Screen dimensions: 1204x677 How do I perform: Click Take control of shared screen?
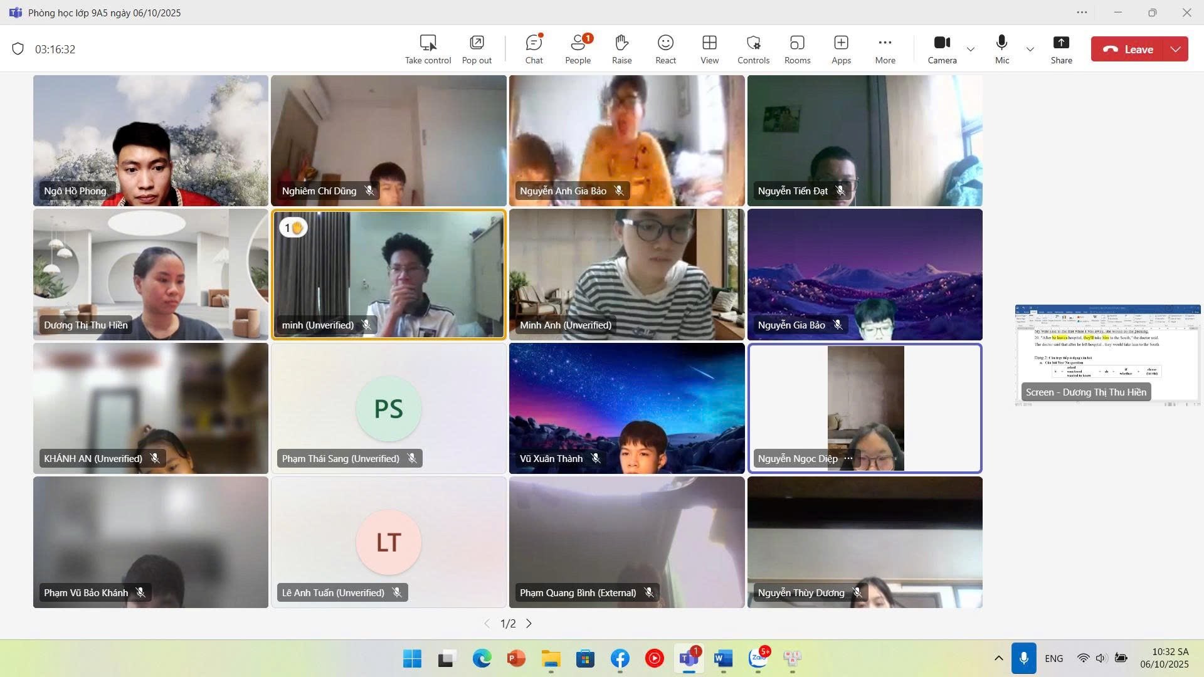[x=428, y=49]
